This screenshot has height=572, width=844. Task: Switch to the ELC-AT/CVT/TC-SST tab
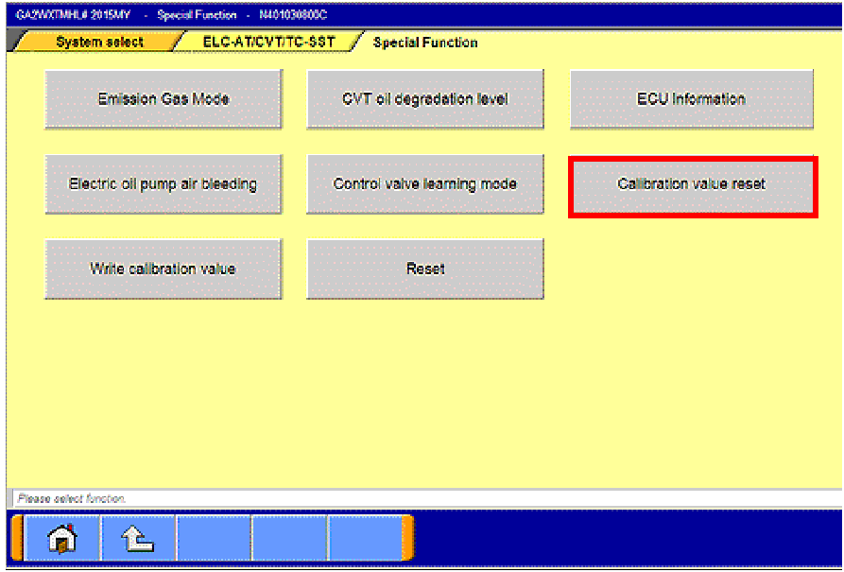pyautogui.click(x=268, y=43)
